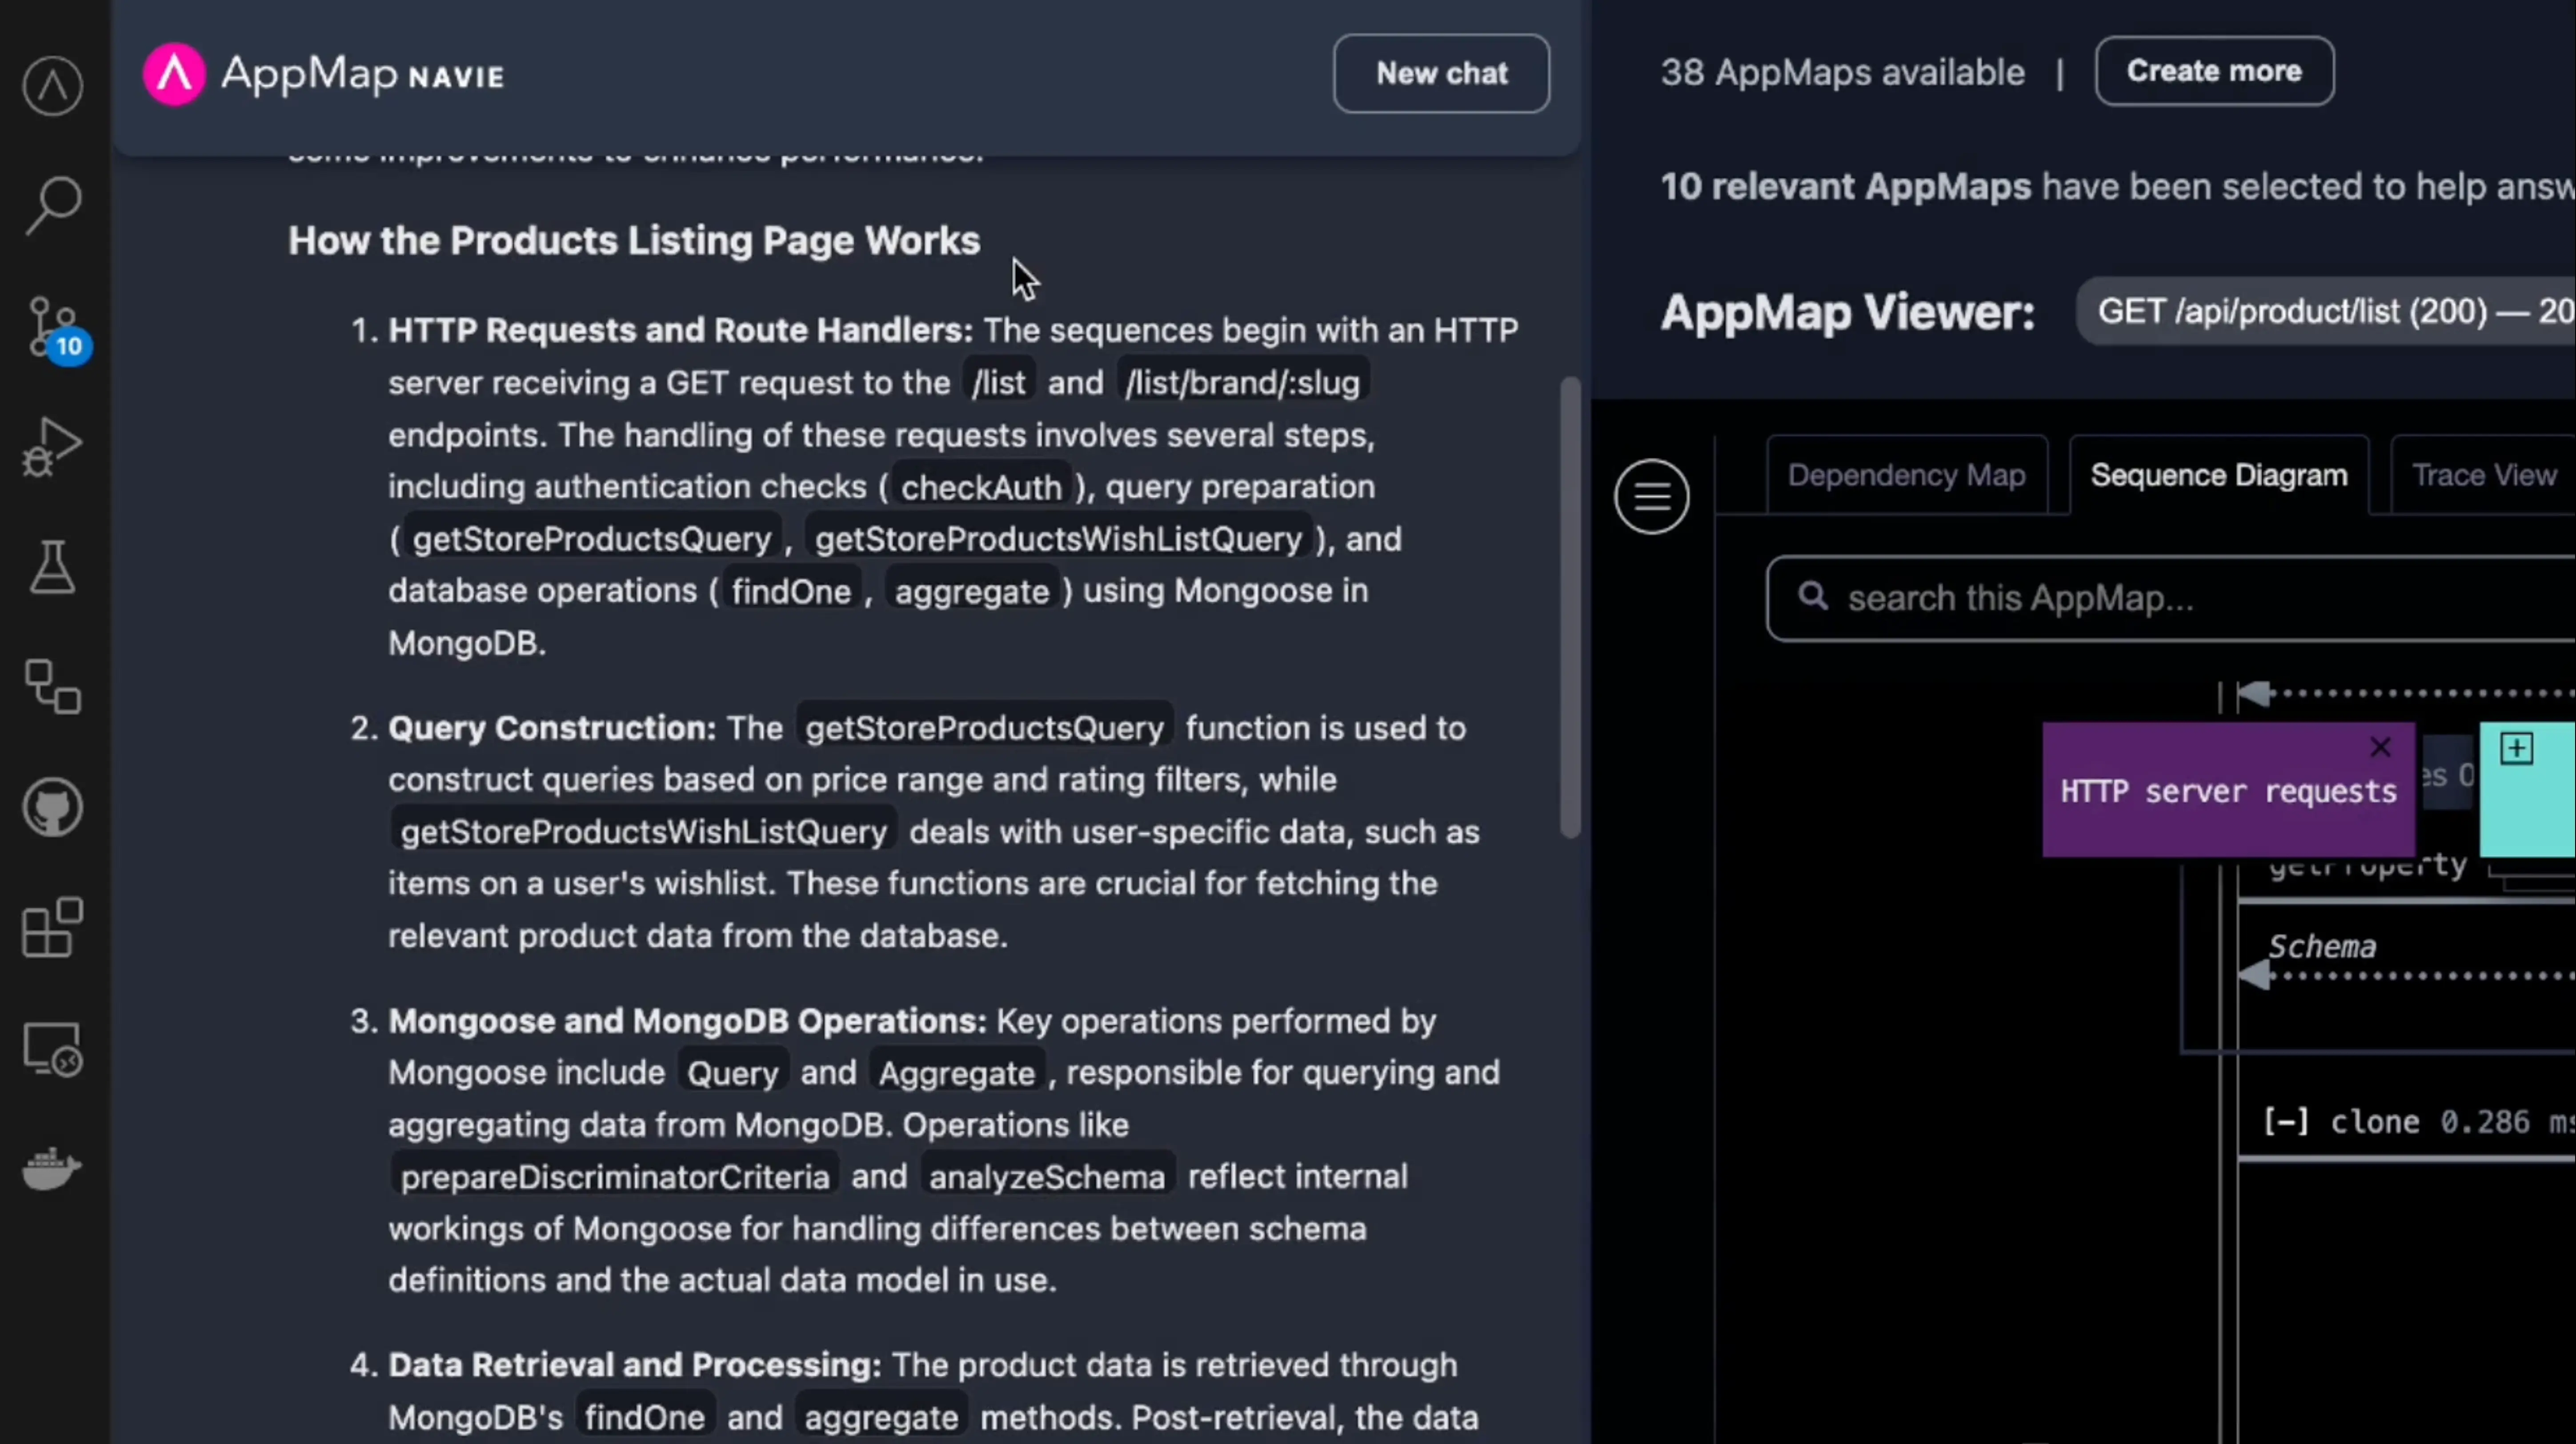
Task: Open the AppMap sidebar icon
Action: [x=52, y=86]
